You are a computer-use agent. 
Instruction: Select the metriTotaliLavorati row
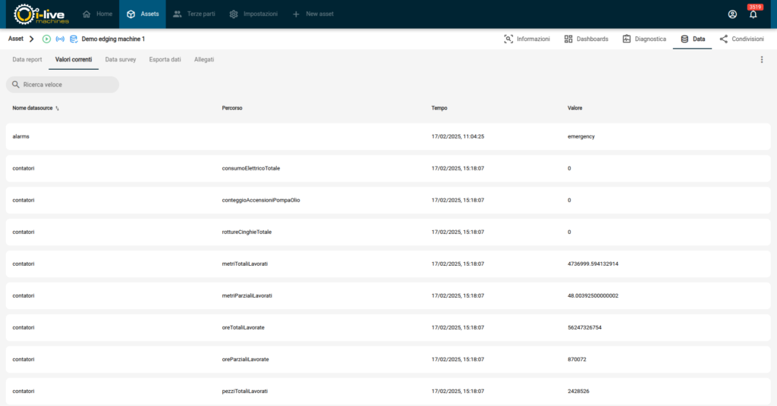[388, 264]
